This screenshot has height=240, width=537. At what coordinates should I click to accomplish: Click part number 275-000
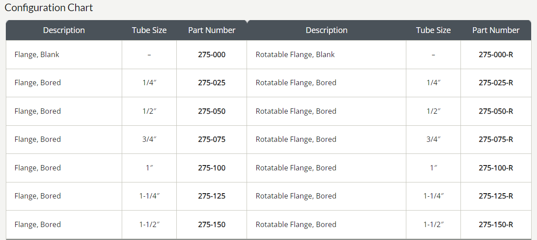[212, 55]
